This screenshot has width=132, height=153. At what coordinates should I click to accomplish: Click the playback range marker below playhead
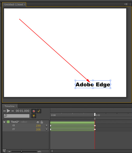pyautogui.click(x=95, y=118)
